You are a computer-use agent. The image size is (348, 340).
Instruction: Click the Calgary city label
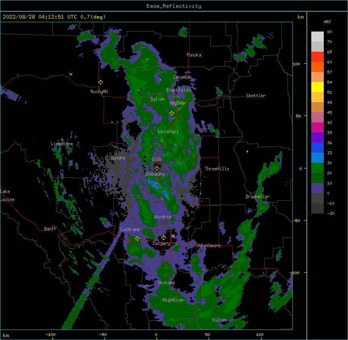point(161,243)
